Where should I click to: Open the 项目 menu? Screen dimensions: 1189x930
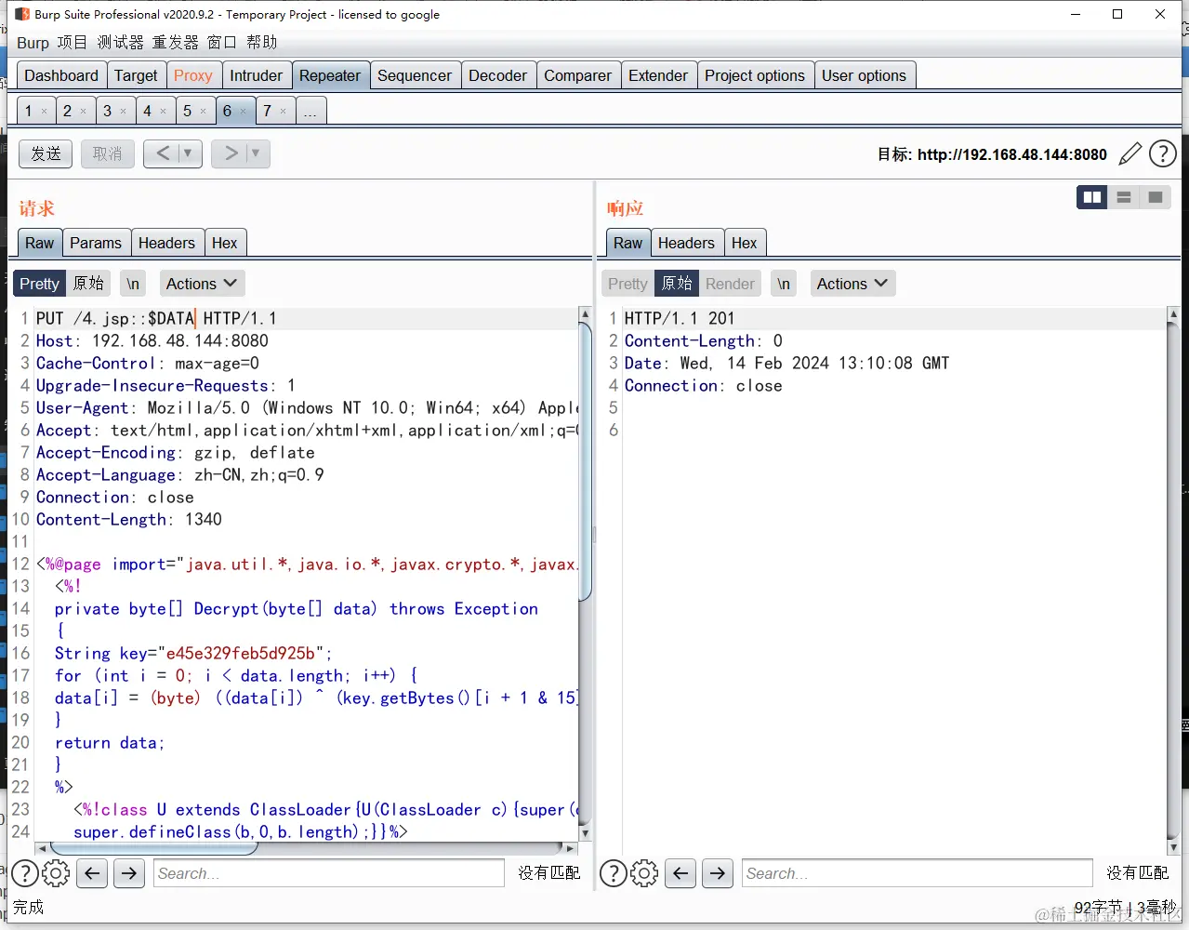coord(72,43)
